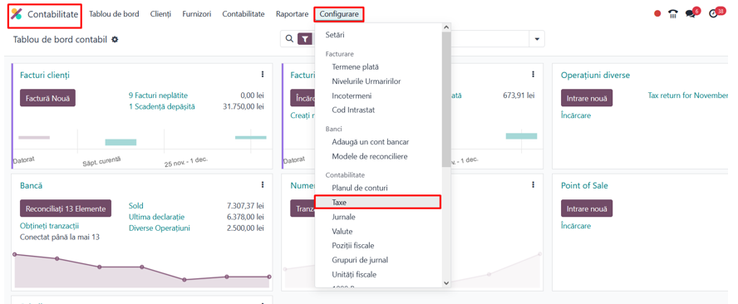
Task: Open Bancă card three-dots menu
Action: (262, 185)
